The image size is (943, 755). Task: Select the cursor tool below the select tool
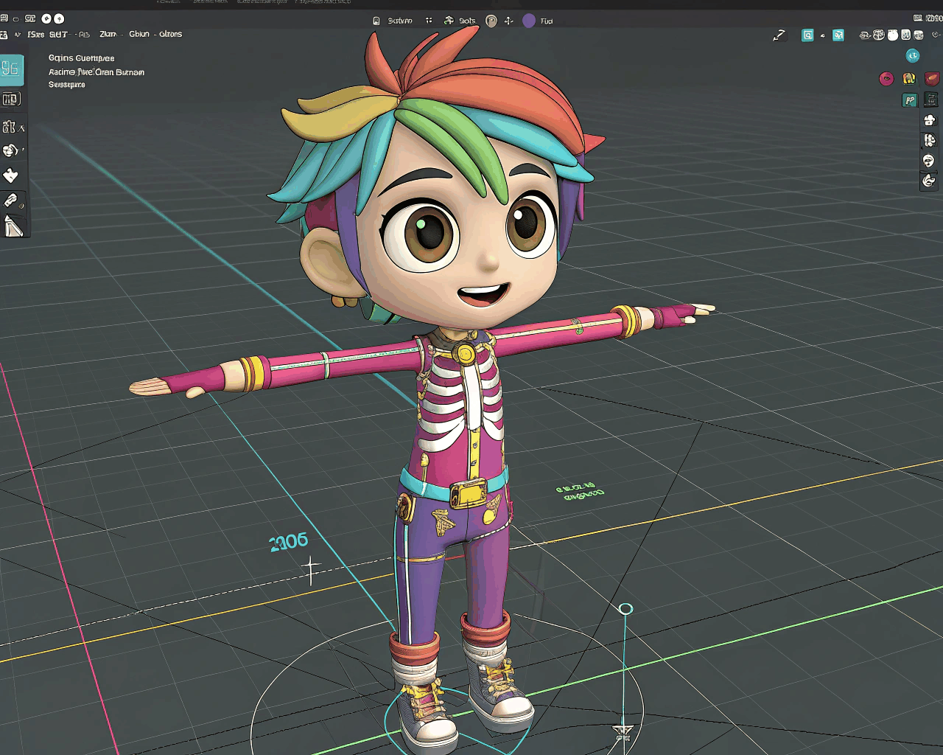[12, 98]
